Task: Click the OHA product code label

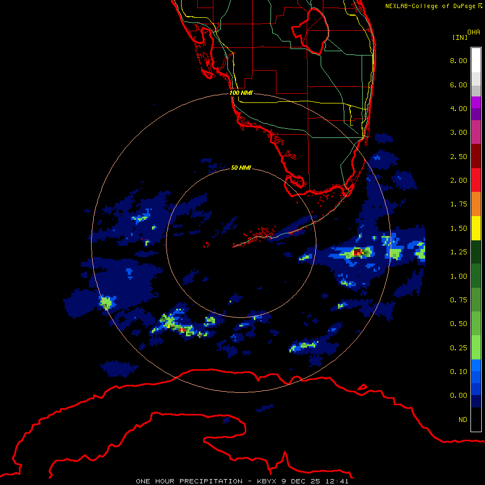Action: tap(474, 32)
